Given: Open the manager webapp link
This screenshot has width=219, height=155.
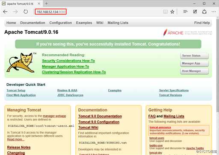Looking at the screenshot, I should [x=54, y=116].
